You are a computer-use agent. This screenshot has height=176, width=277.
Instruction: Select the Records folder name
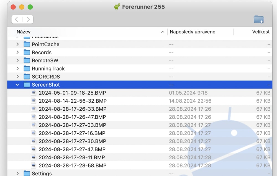[x=42, y=52]
